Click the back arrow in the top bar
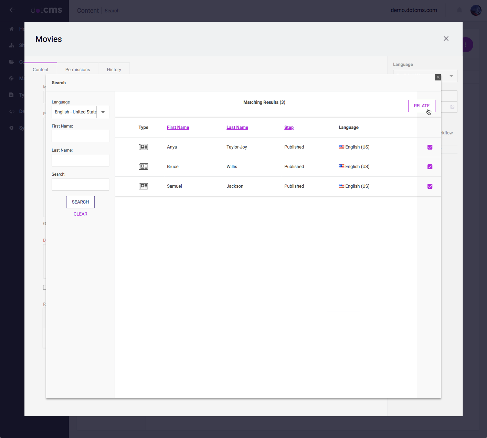 pyautogui.click(x=12, y=10)
